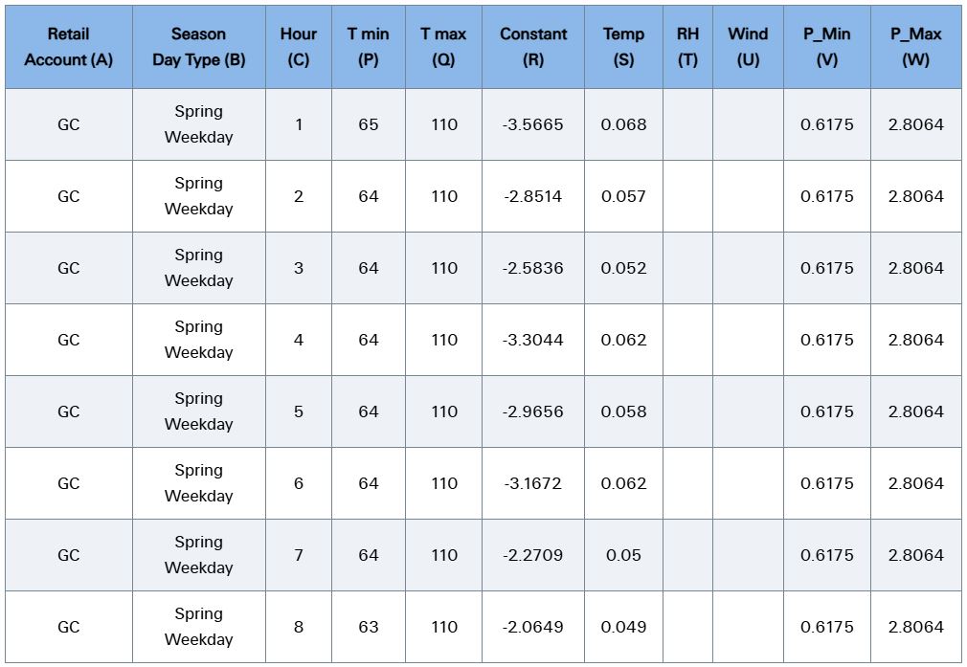Viewport: 967px width, 667px height.
Task: Select the Season Day Type (B) header
Action: point(198,47)
